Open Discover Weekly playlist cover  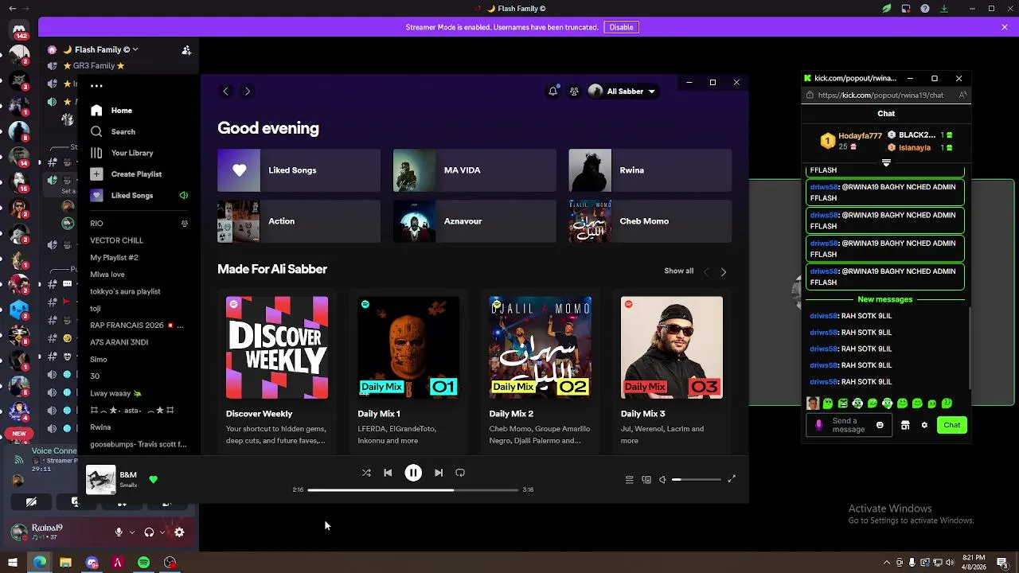click(277, 348)
